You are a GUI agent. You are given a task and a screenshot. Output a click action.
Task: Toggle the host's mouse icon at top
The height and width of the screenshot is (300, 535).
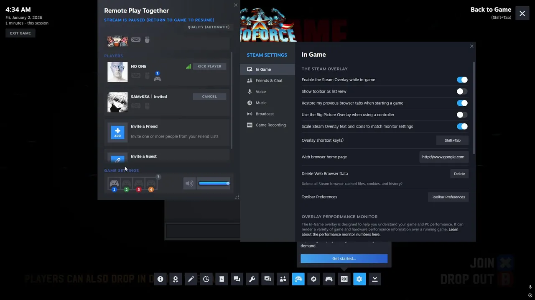click(147, 40)
